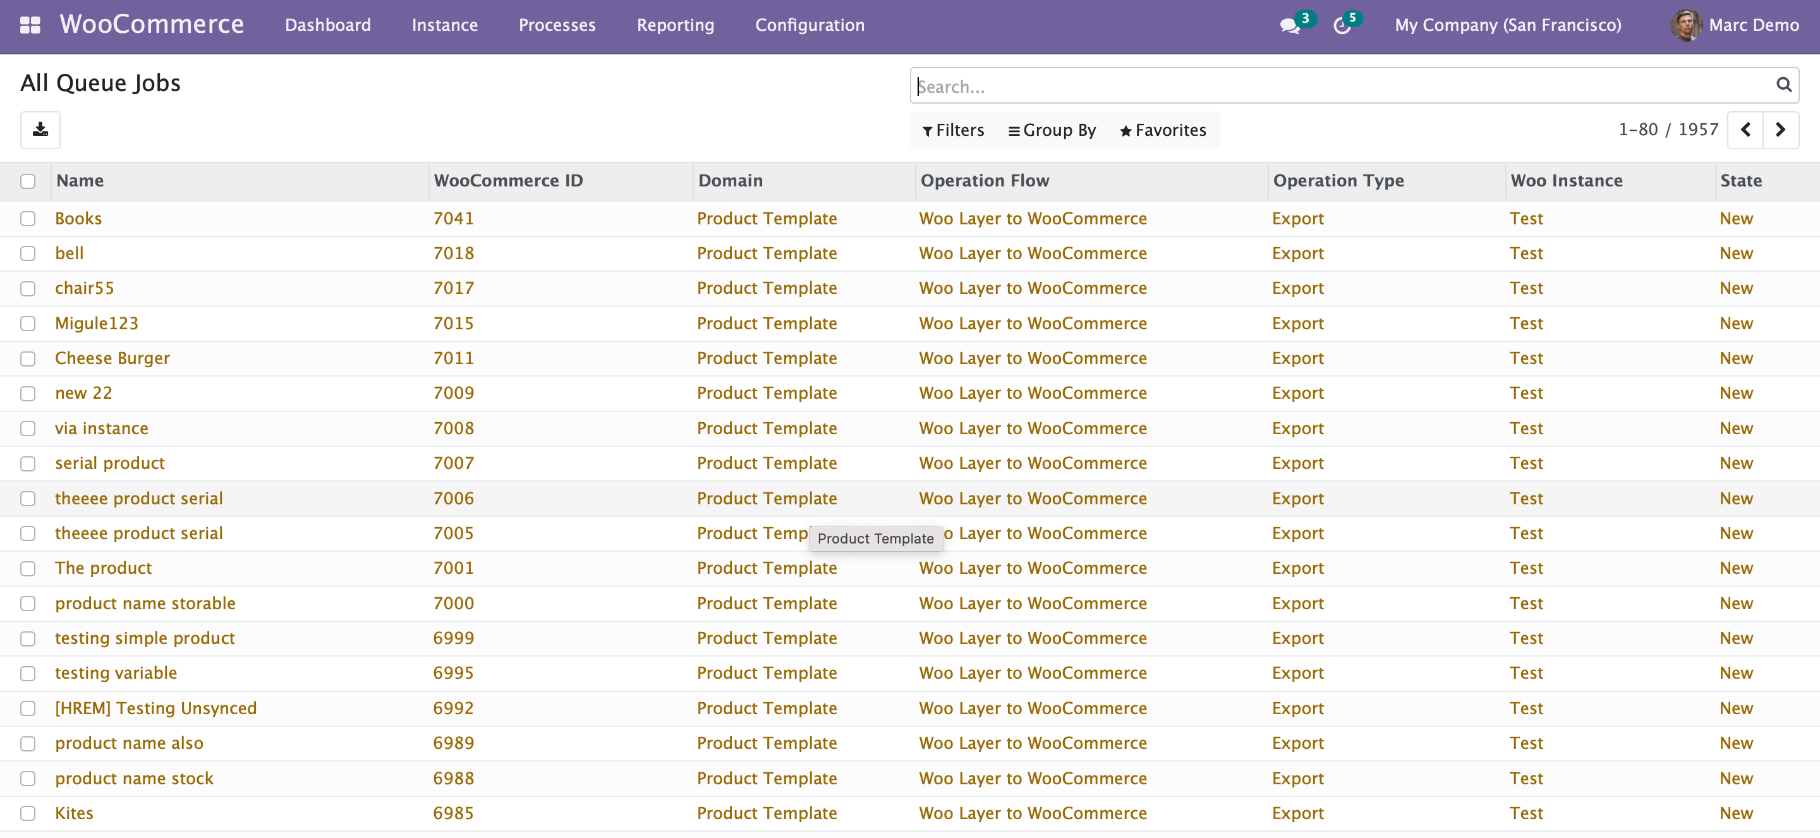Viewport: 1820px width, 838px height.
Task: Click Marc Demo user avatar
Action: 1686,25
